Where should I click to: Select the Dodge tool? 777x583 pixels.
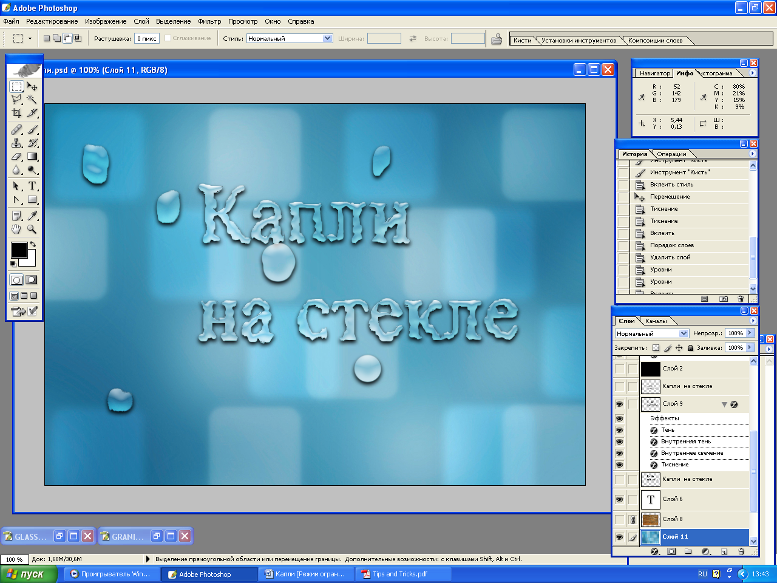32,169
